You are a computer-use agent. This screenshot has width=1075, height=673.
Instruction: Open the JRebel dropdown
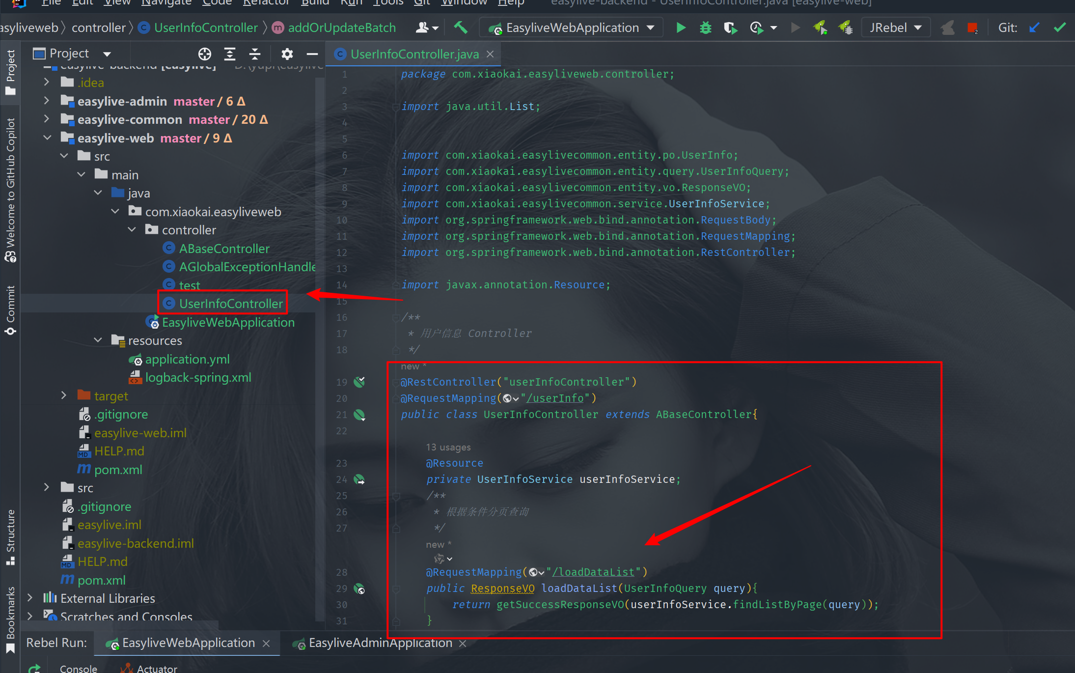895,28
